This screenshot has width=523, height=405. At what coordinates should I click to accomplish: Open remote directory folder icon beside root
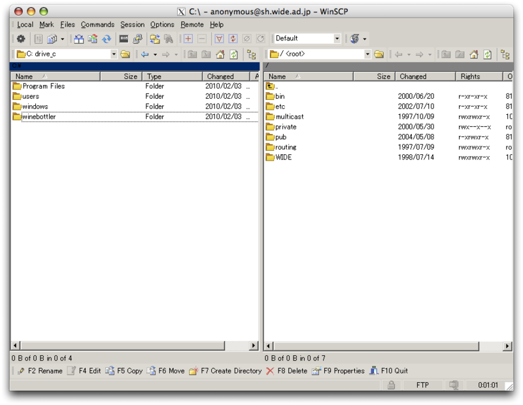tap(379, 54)
